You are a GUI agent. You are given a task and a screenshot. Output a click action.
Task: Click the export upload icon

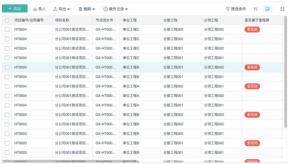click(55, 9)
